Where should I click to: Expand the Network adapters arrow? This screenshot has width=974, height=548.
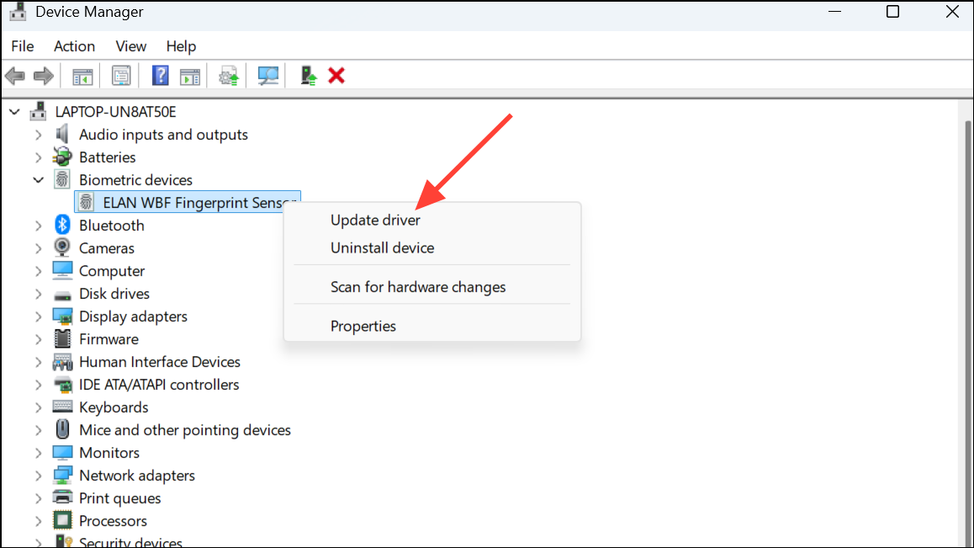coord(39,476)
